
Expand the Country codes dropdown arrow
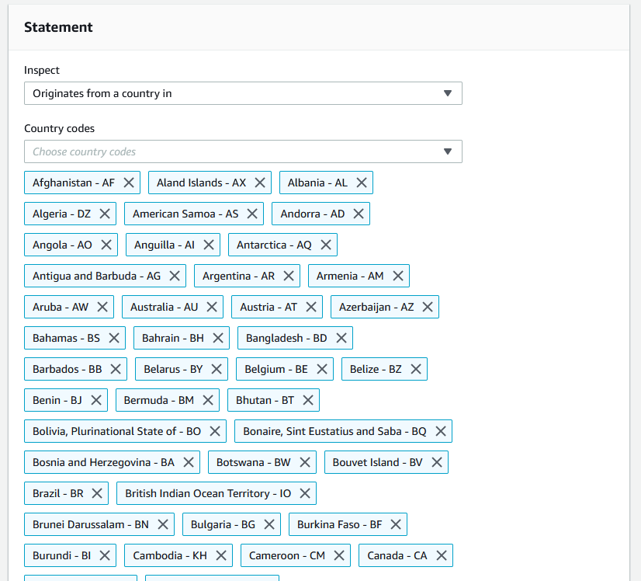447,151
